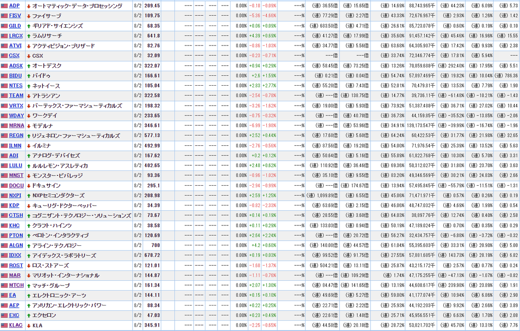Open the LULU ticker link
Image resolution: width=520 pixels, height=331 pixels.
[x=16, y=165]
